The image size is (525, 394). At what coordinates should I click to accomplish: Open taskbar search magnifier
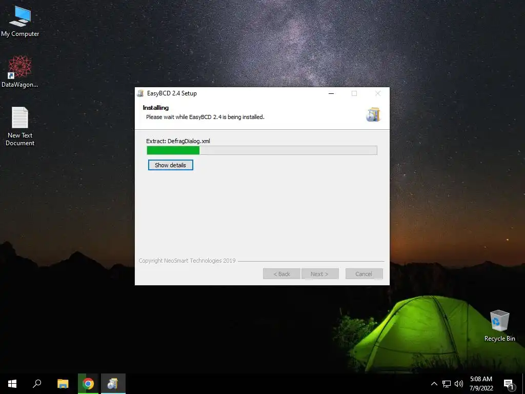pyautogui.click(x=37, y=384)
